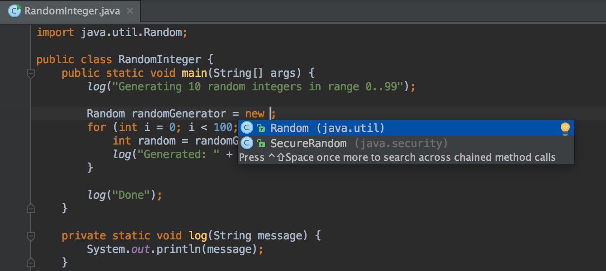Click the green unlock icon next to Random
Viewport: 606px width, 271px height.
261,128
